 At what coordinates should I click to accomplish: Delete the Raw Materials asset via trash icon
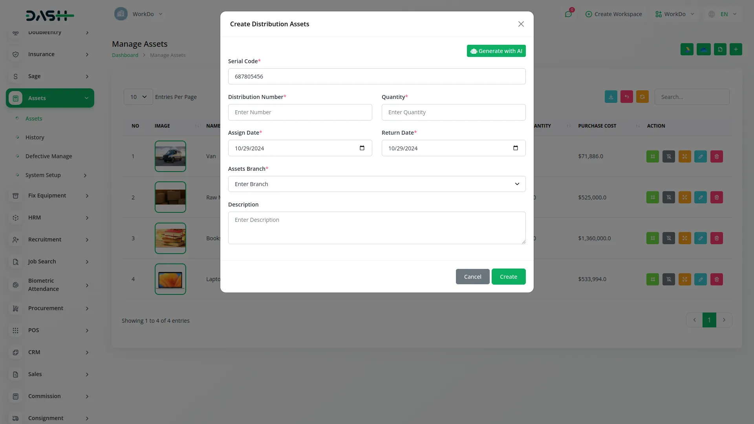[x=716, y=197]
